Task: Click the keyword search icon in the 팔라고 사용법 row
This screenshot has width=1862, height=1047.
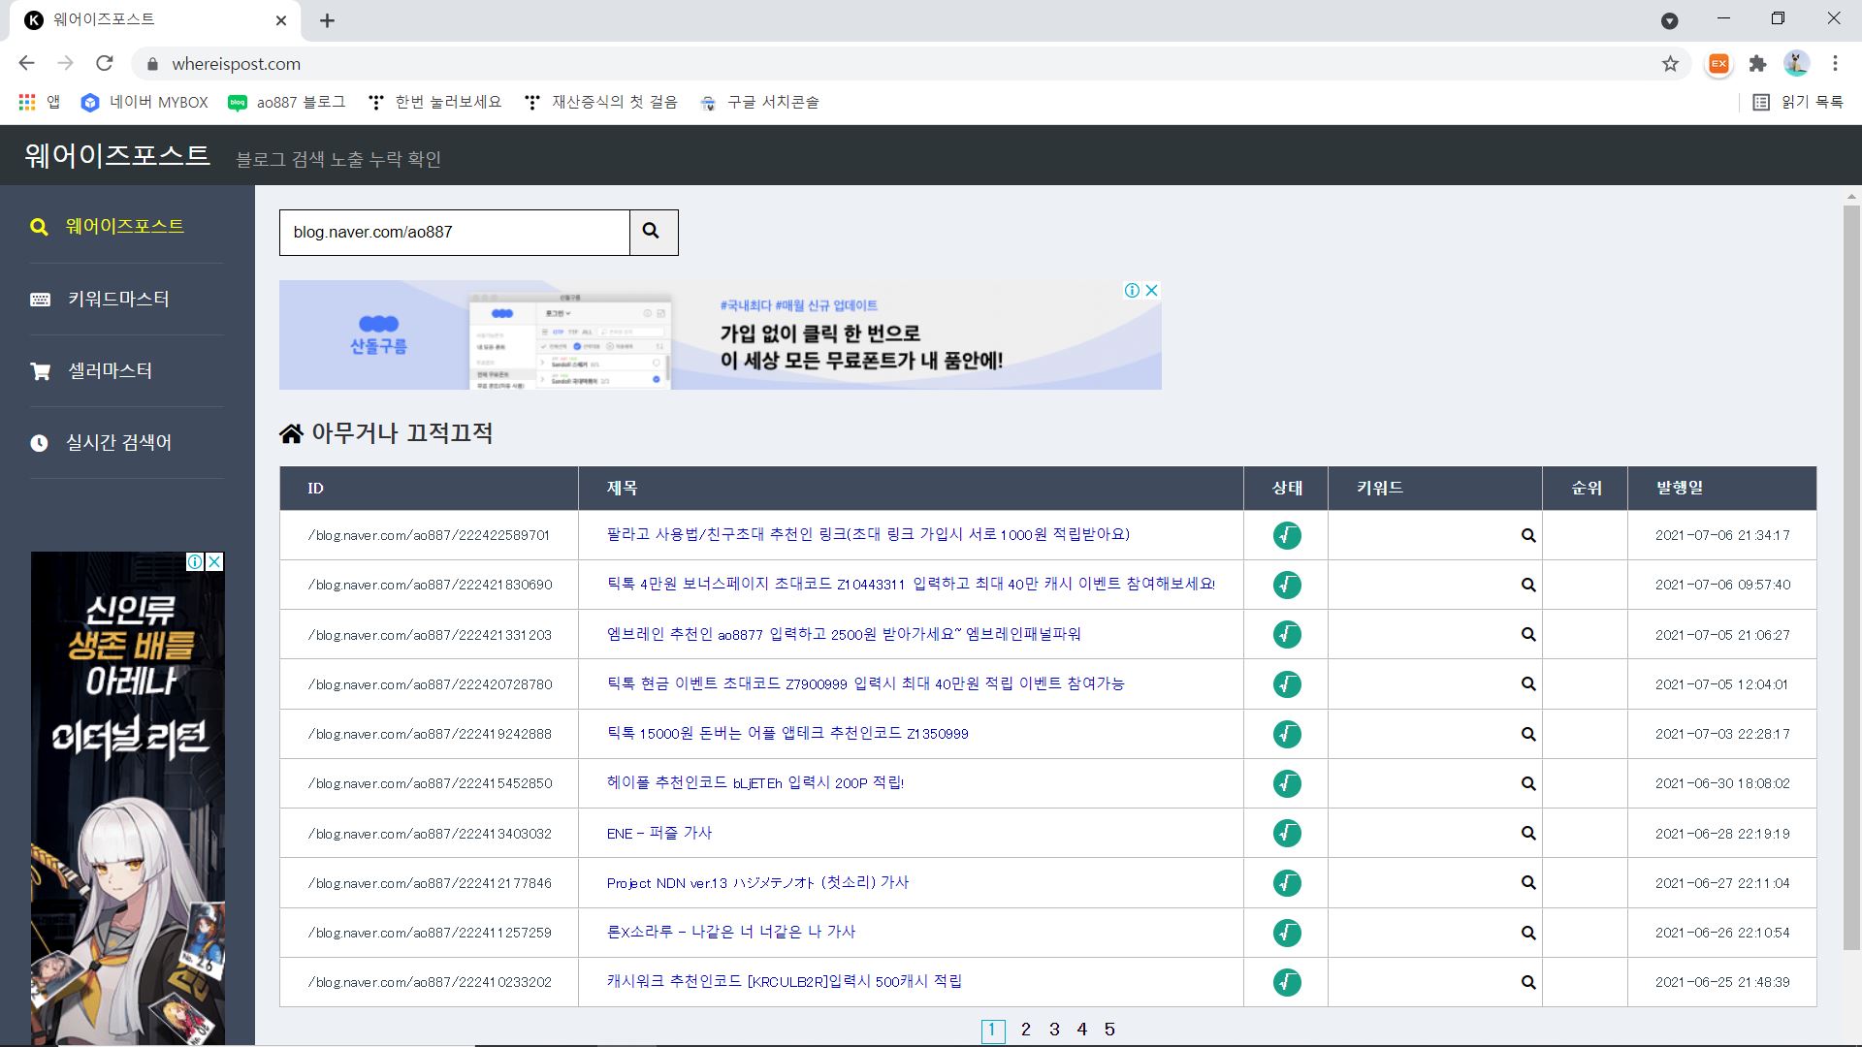Action: (x=1528, y=535)
